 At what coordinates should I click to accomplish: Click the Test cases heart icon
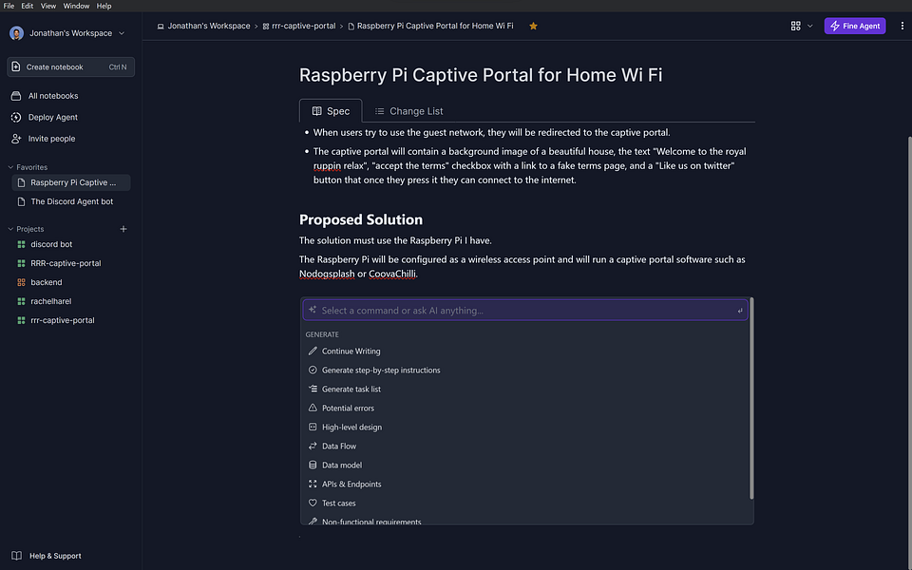click(x=313, y=503)
